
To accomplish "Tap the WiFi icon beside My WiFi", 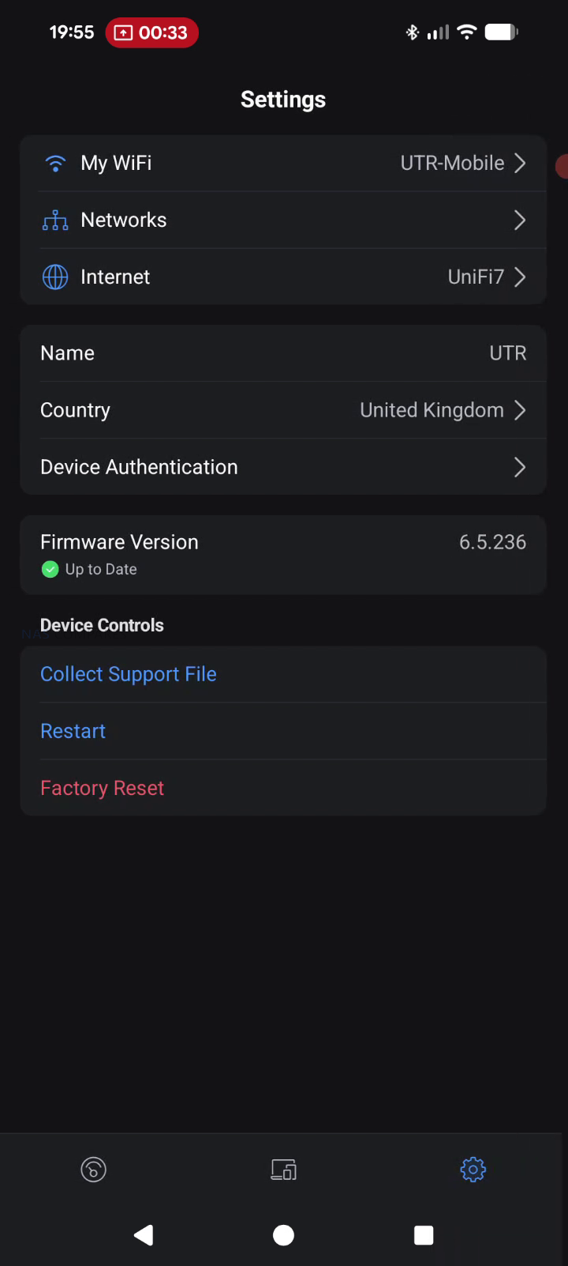I will click(x=55, y=164).
